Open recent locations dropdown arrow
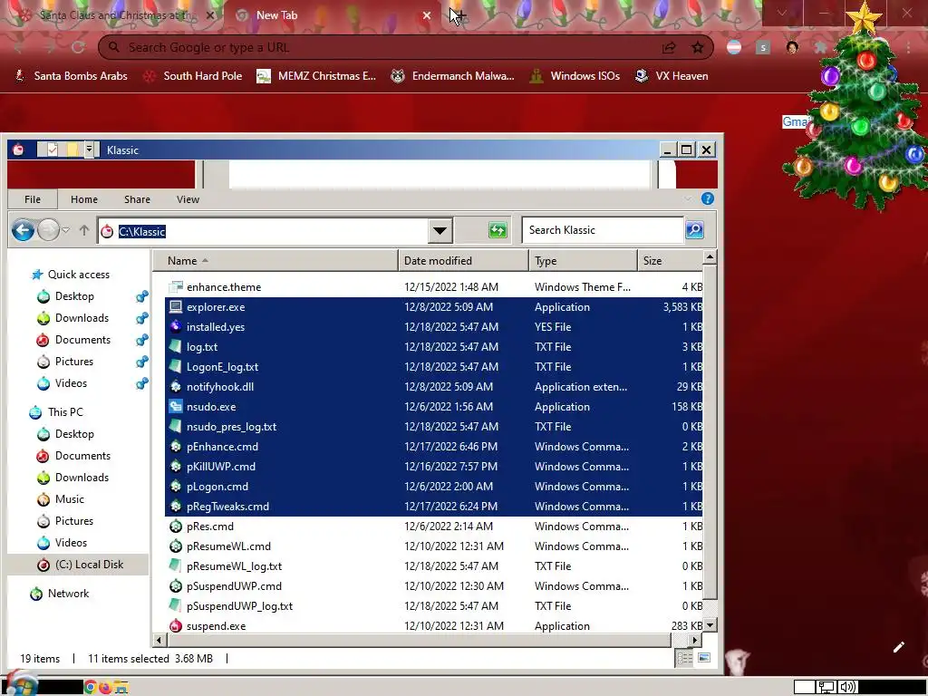Screen dimensions: 928x696 coord(65,230)
